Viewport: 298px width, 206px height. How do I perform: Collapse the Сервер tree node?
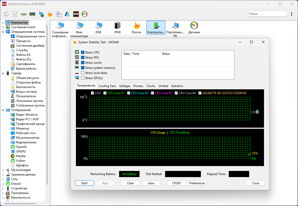pyautogui.click(x=3, y=73)
